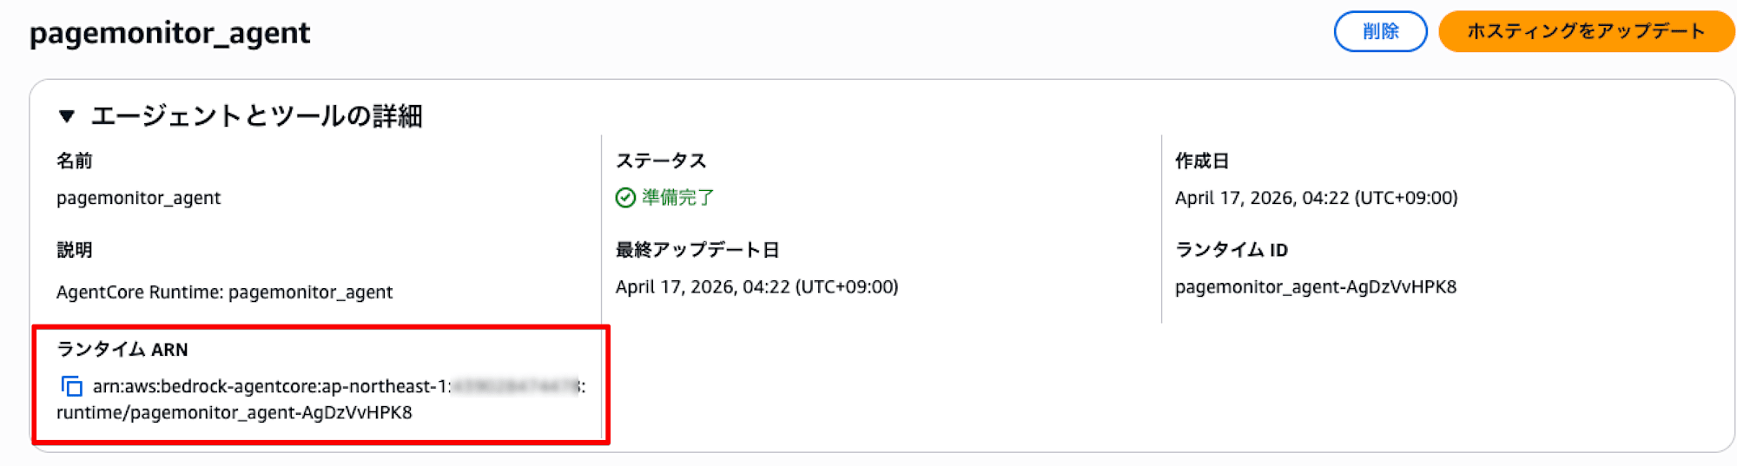The width and height of the screenshot is (1737, 466).
Task: Click the 説明 label
Action: click(x=75, y=250)
